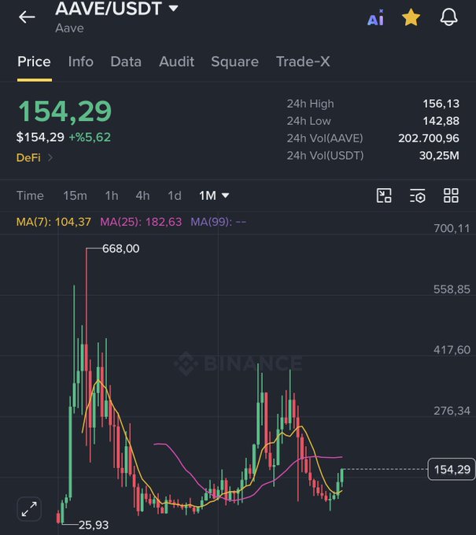476x535 pixels.
Task: Switch to the Info tab
Action: [80, 61]
